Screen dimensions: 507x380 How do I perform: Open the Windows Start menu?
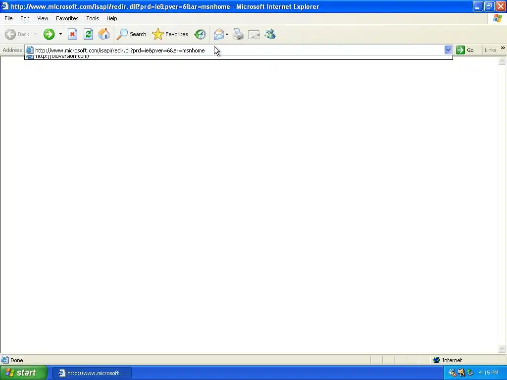23,373
